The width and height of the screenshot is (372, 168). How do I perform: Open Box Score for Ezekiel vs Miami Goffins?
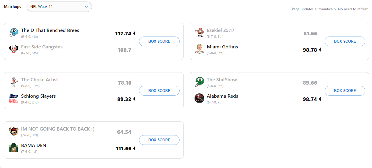click(345, 41)
